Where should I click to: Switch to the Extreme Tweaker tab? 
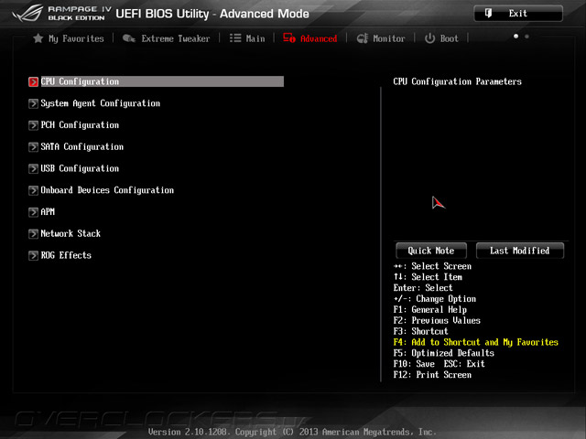pyautogui.click(x=175, y=38)
